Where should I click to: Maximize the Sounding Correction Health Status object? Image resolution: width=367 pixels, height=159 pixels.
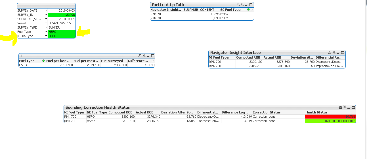coord(353,107)
